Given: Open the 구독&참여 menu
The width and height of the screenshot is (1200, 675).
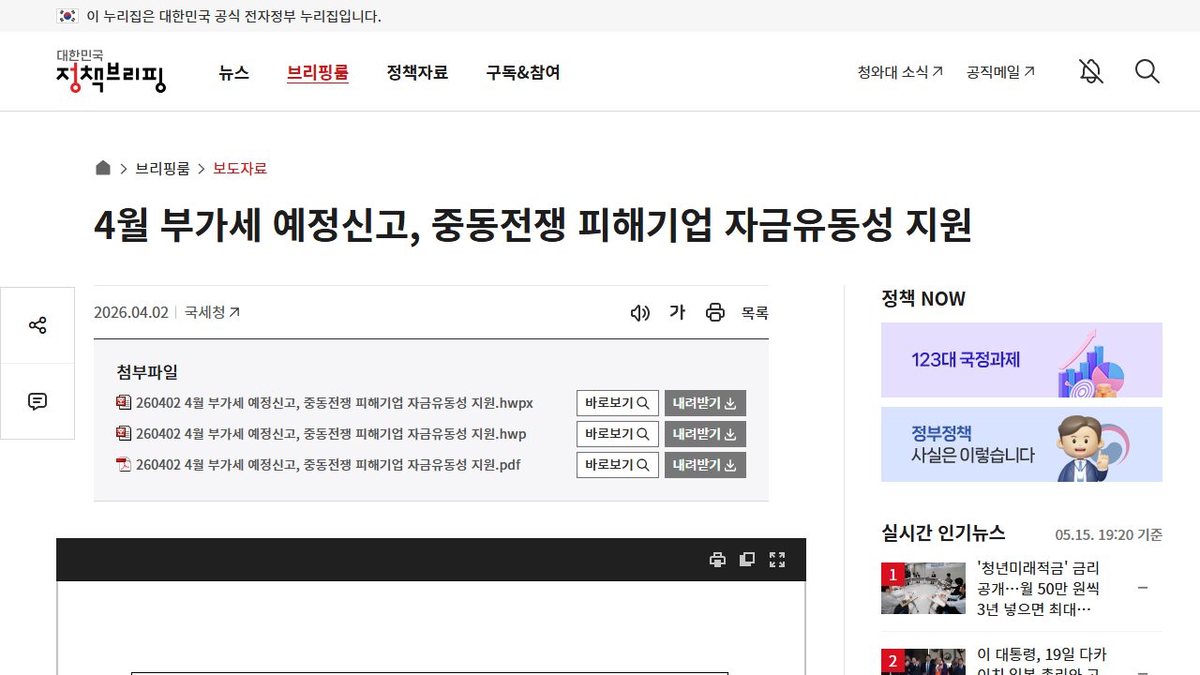Looking at the screenshot, I should 523,72.
